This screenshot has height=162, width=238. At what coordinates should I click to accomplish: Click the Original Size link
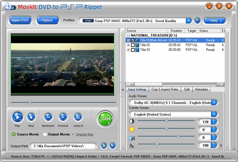pos(85,134)
